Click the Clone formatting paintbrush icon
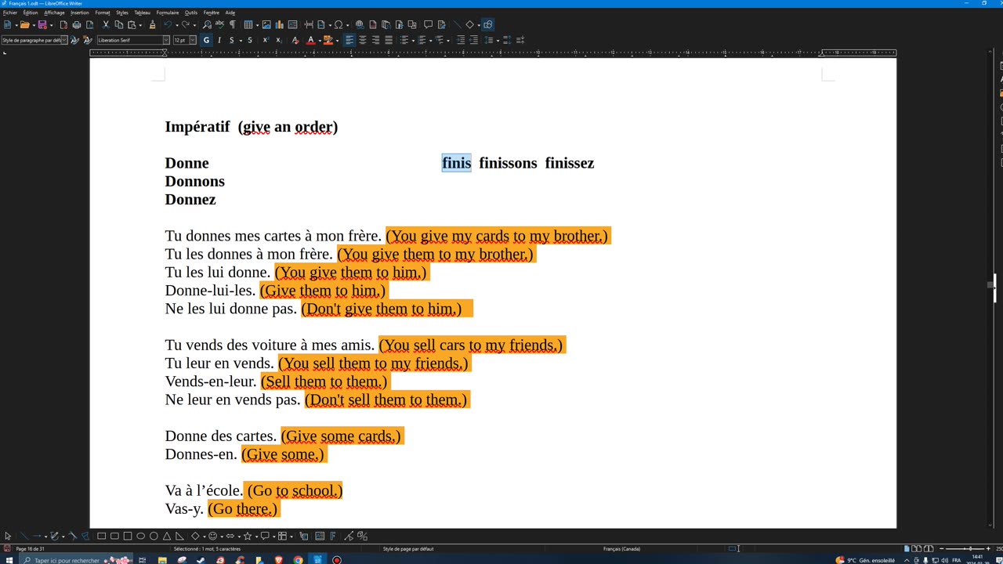Screen dimensions: 1003x564 coord(153,24)
